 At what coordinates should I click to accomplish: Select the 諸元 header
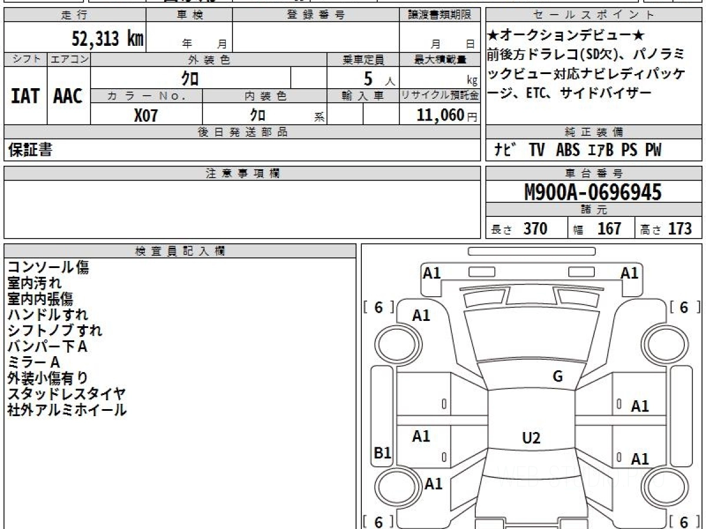594,210
